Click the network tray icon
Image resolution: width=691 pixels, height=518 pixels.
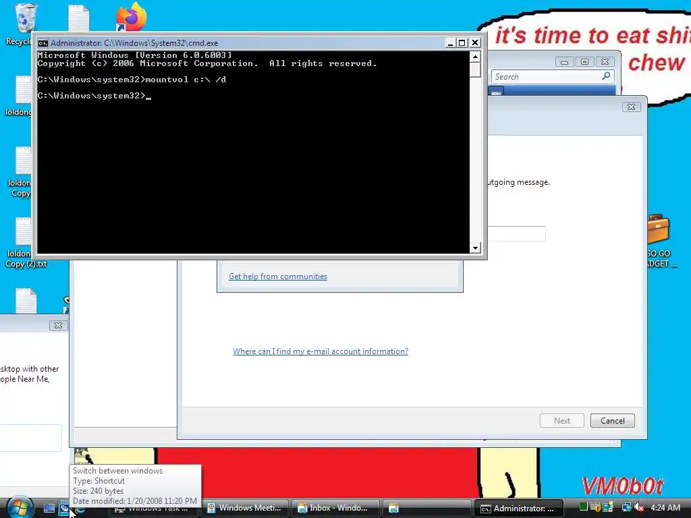[626, 507]
